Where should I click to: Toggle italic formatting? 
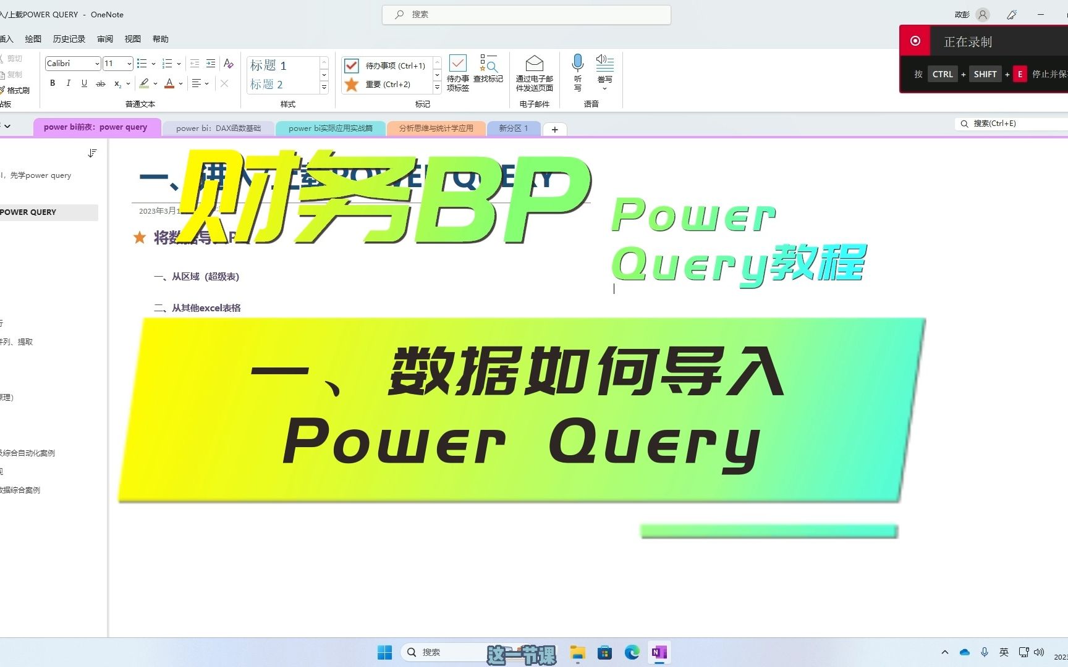pos(68,83)
